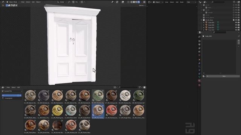This screenshot has width=241, height=135.
Task: Open the shader editor material Slot dropdown
Action: tap(191, 2)
